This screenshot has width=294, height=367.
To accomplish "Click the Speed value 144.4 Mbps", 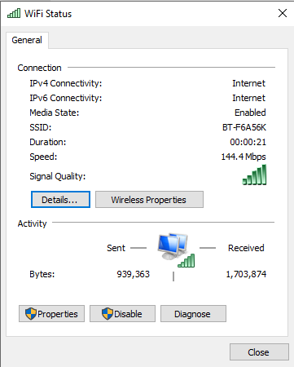I will [244, 157].
